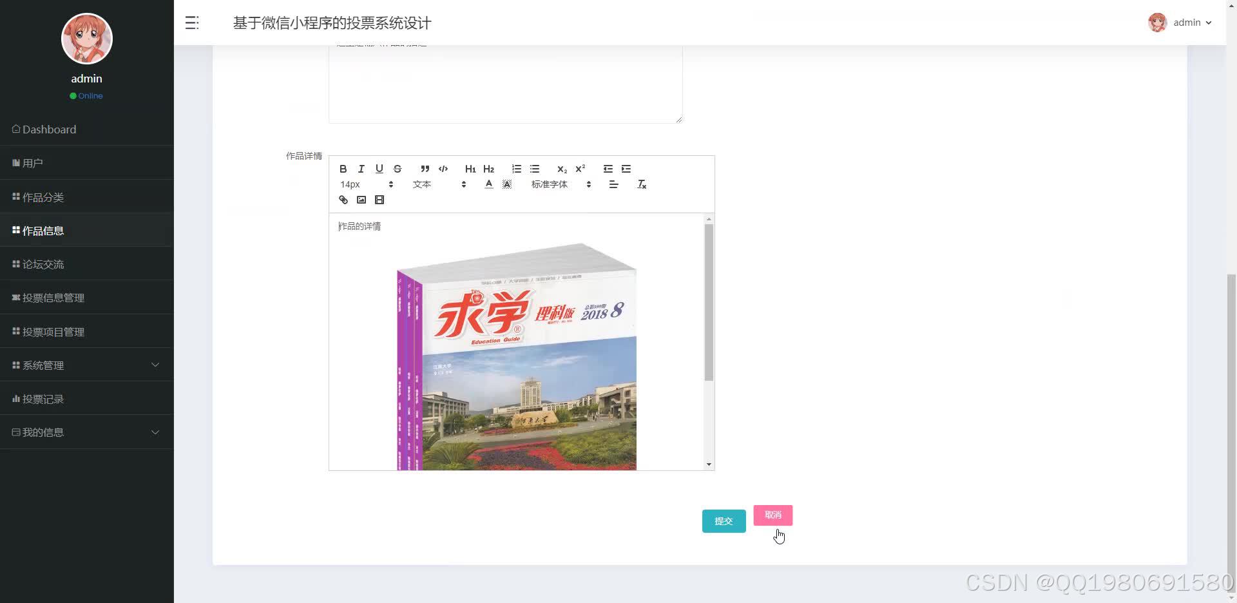Open 论坛交流 menu item

coord(87,264)
